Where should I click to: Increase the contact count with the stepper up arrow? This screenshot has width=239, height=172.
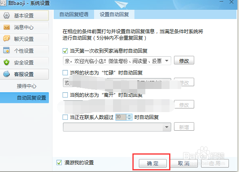[130, 116]
